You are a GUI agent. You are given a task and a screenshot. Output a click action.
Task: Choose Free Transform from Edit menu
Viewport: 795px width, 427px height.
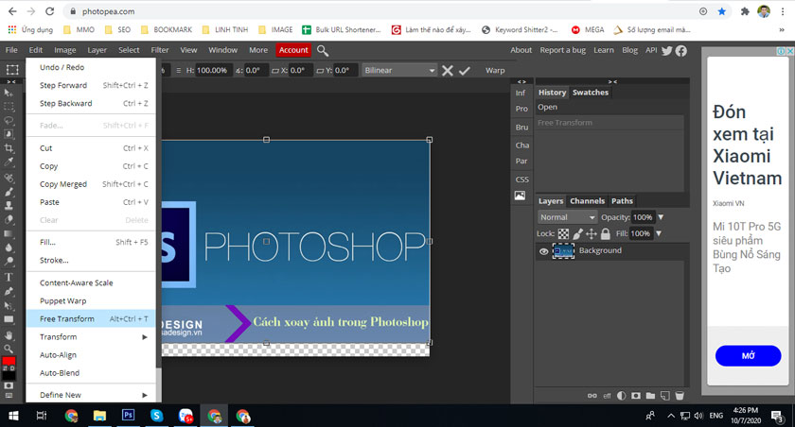(x=91, y=318)
